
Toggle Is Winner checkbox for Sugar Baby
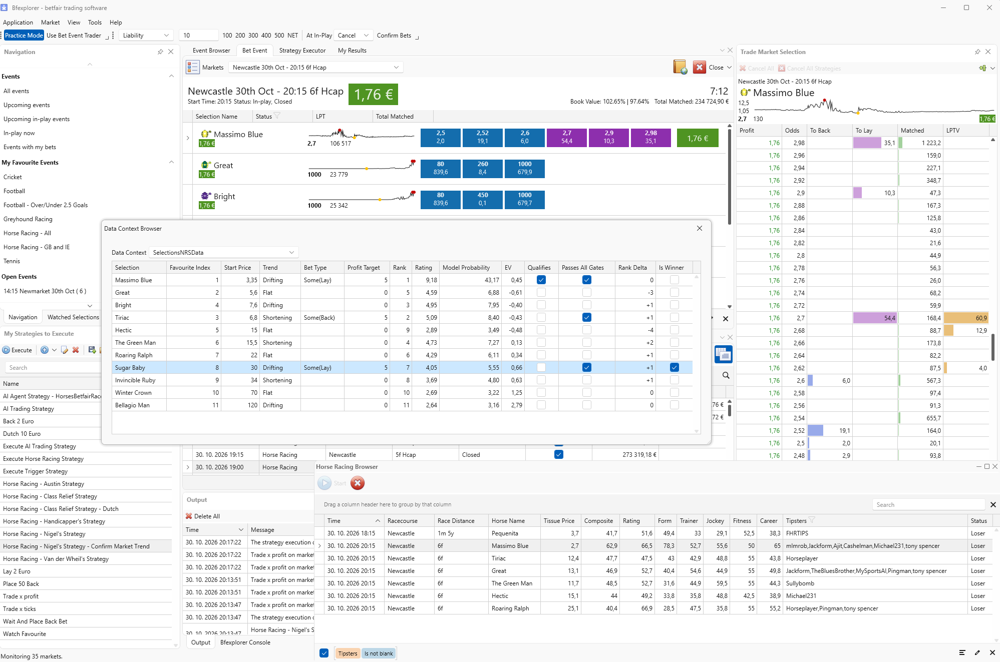(675, 367)
